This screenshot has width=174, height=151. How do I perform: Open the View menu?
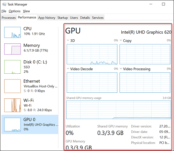tap(26, 11)
